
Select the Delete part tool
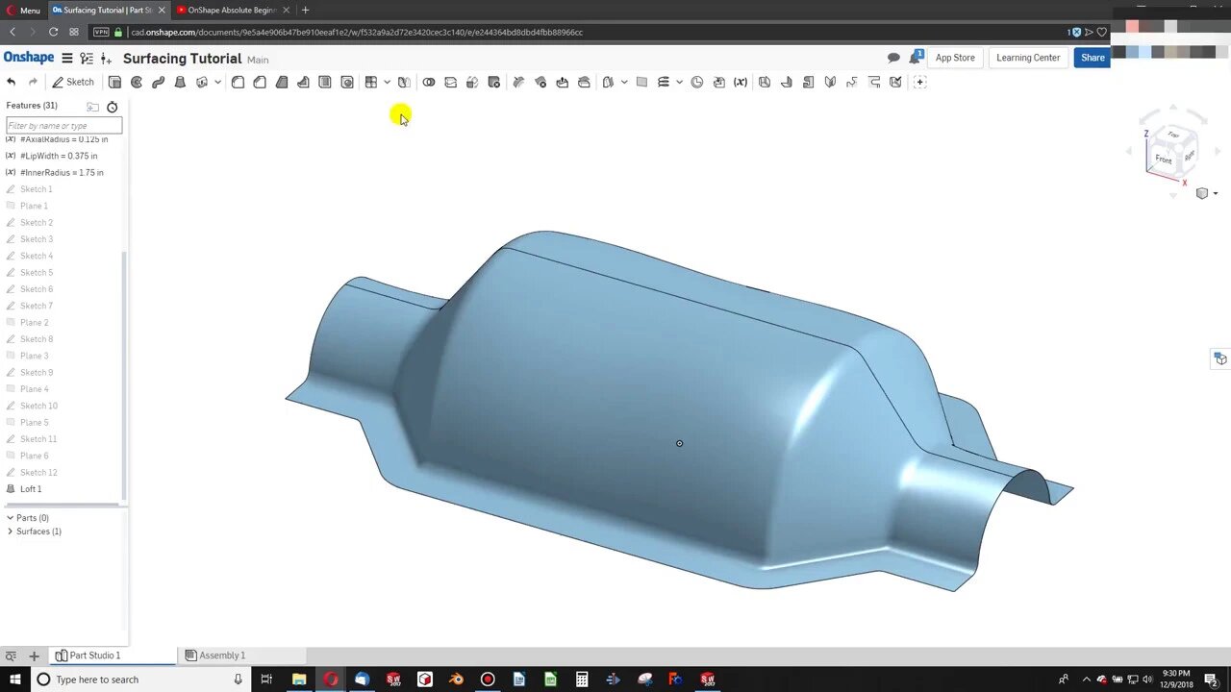pyautogui.click(x=494, y=82)
